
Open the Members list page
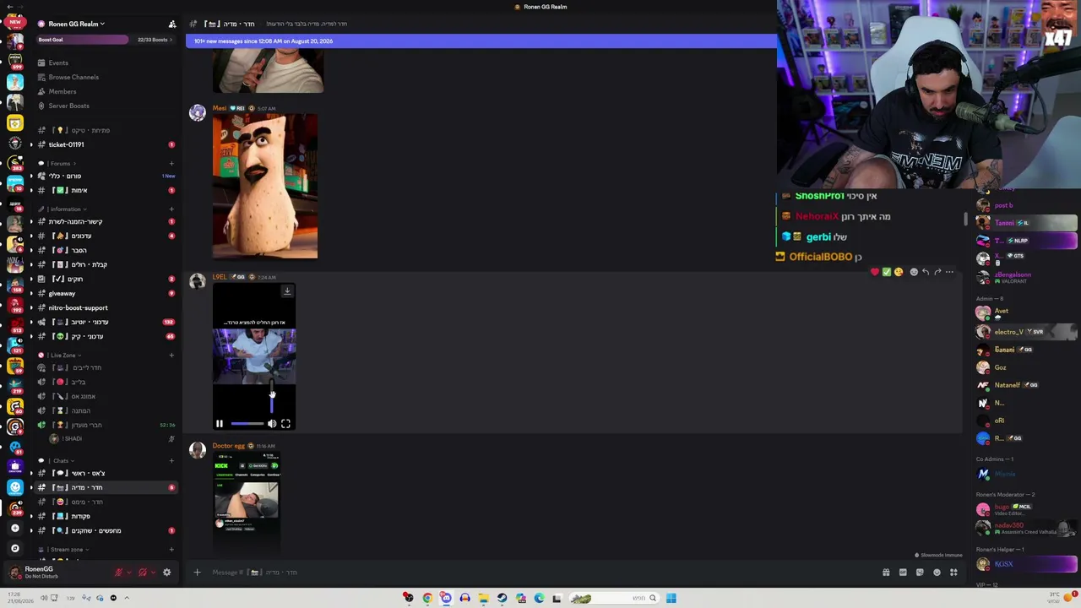pyautogui.click(x=62, y=91)
